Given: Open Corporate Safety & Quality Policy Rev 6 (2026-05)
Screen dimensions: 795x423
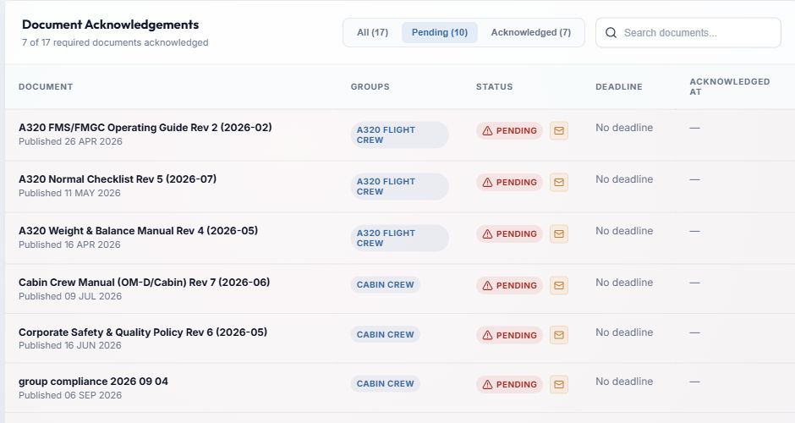Looking at the screenshot, I should [143, 332].
